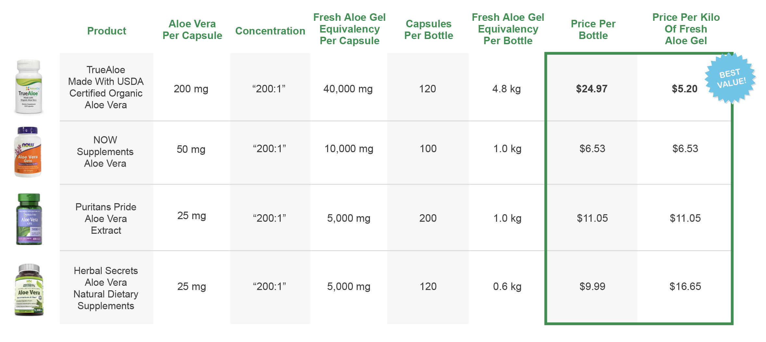Click the bold $24.97 price
The width and height of the screenshot is (766, 342).
point(592,89)
